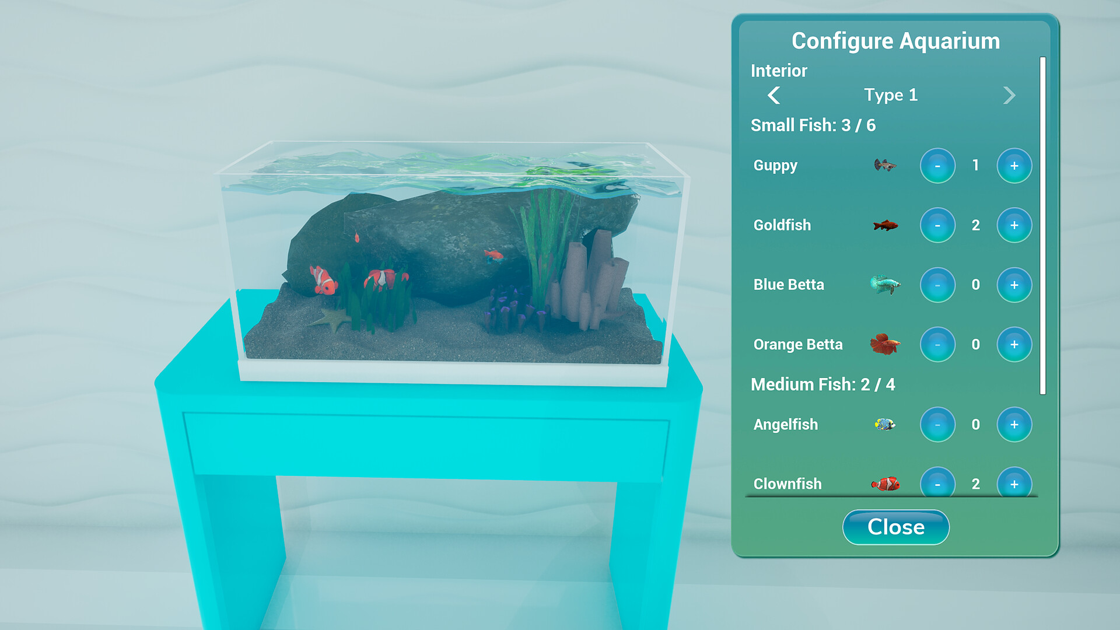Click the Orange Betta fish thumbnail icon
Viewport: 1120px width, 630px height.
(884, 345)
